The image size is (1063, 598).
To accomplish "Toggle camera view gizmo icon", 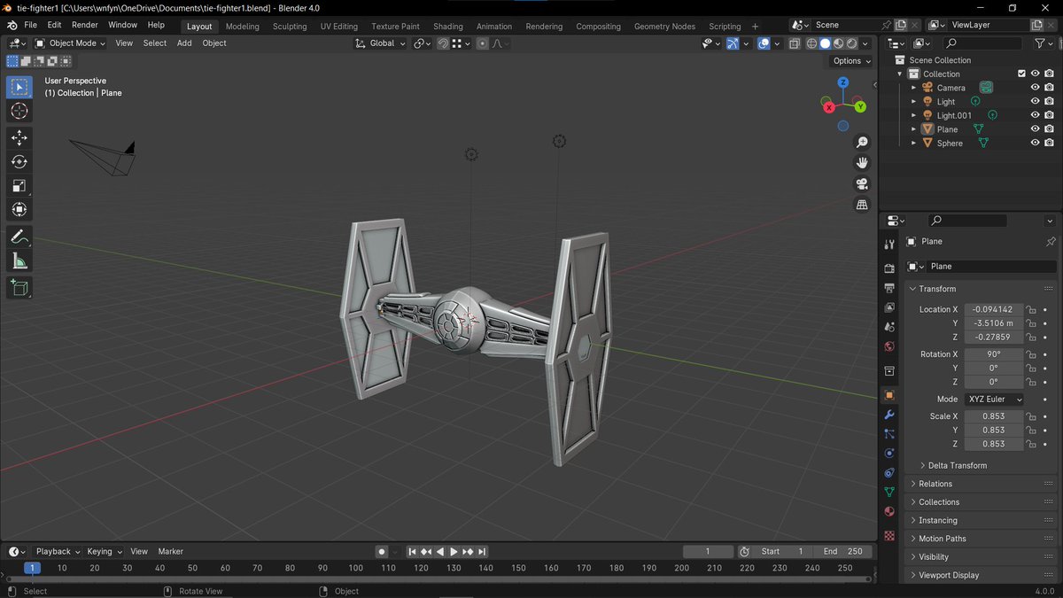I will pos(861,183).
